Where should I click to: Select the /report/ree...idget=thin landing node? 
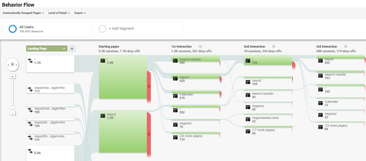click(50, 89)
